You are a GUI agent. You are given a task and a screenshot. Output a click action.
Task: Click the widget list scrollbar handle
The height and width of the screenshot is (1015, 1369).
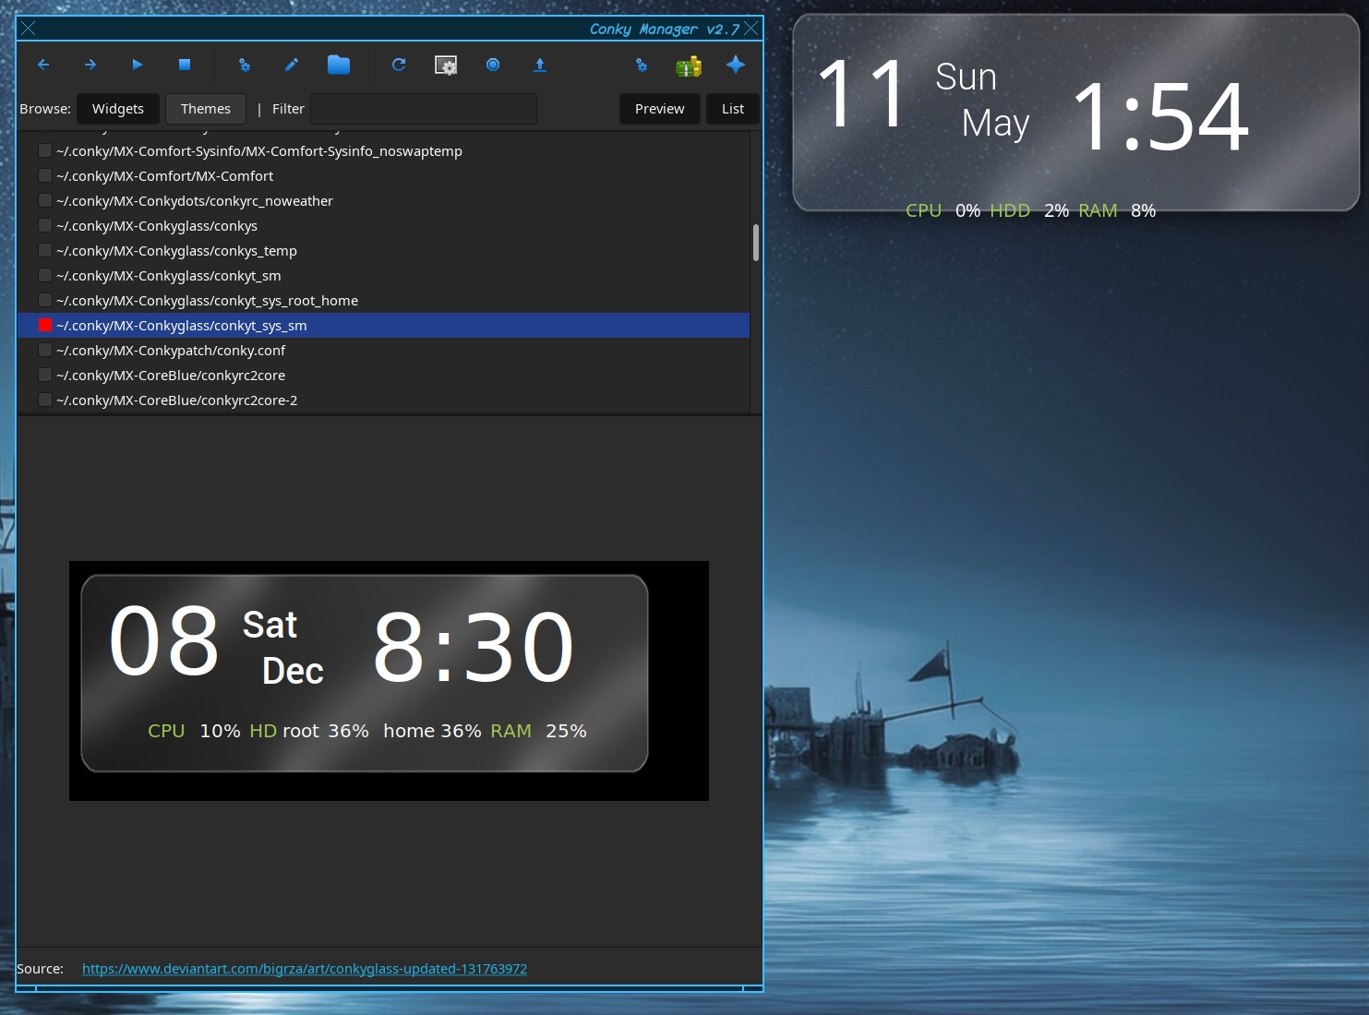point(756,243)
